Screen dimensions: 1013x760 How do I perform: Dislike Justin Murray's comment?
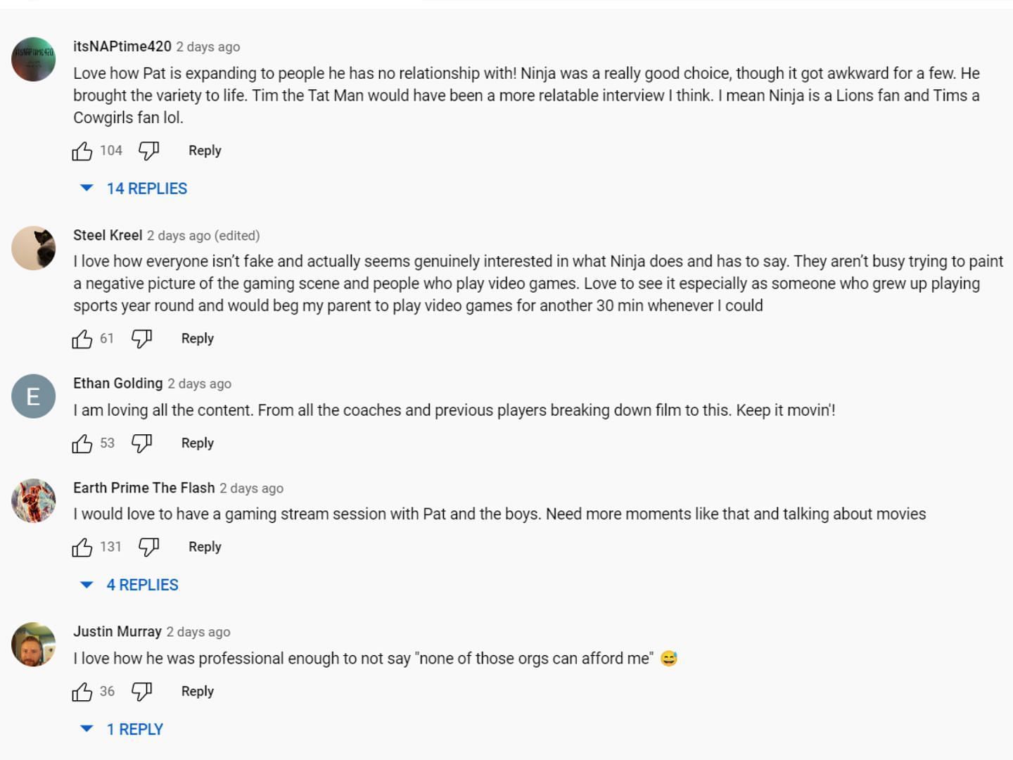pyautogui.click(x=141, y=692)
